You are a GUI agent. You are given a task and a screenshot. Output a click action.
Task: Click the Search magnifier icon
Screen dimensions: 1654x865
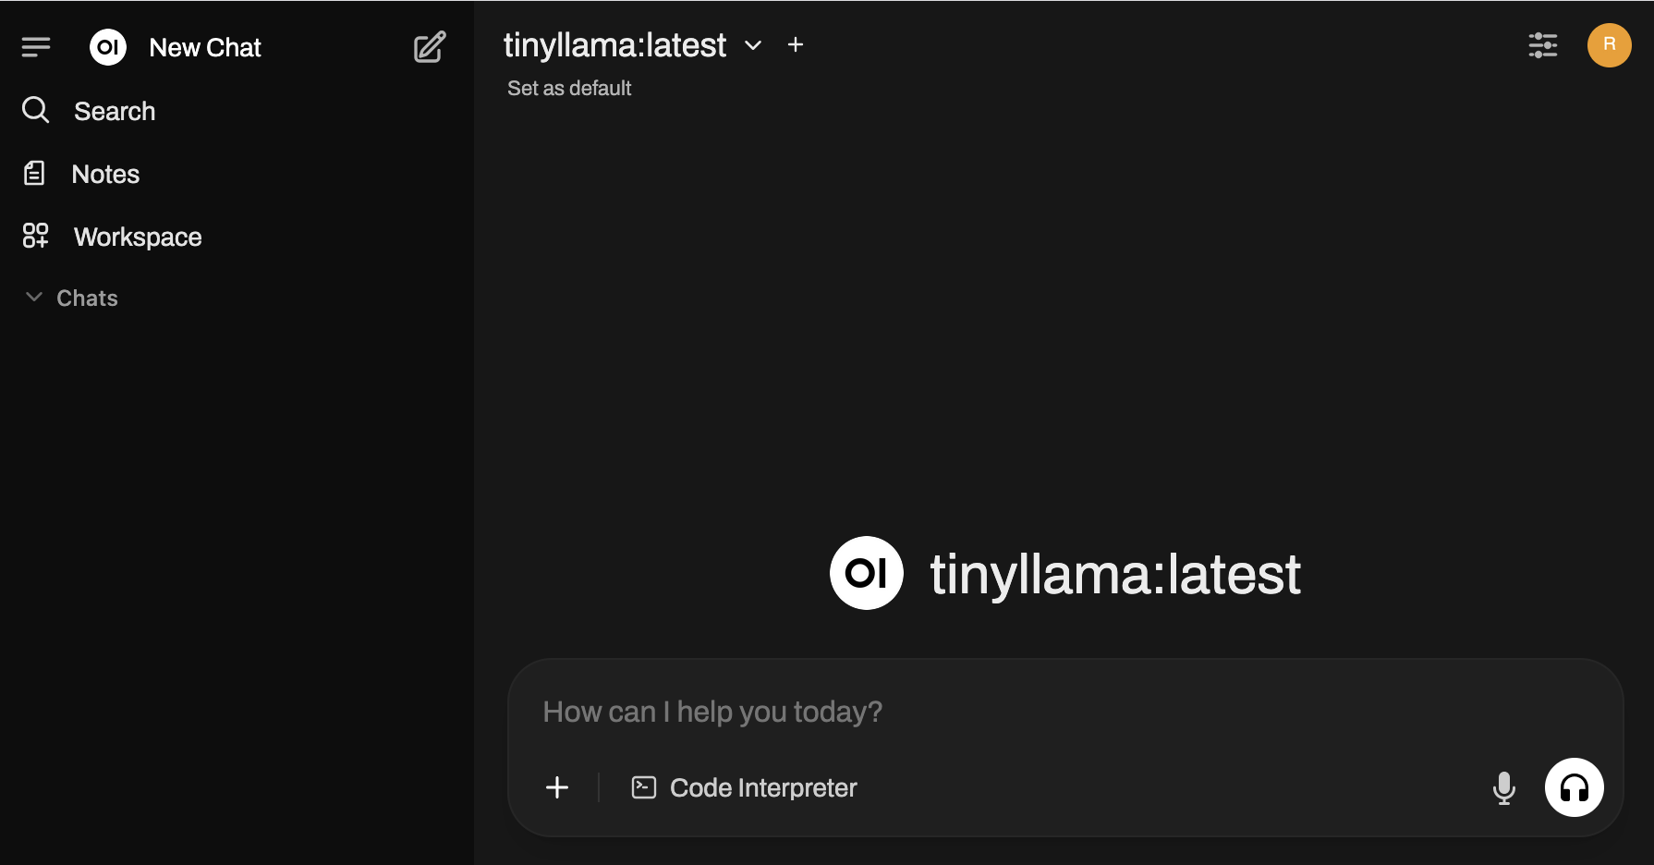tap(35, 110)
